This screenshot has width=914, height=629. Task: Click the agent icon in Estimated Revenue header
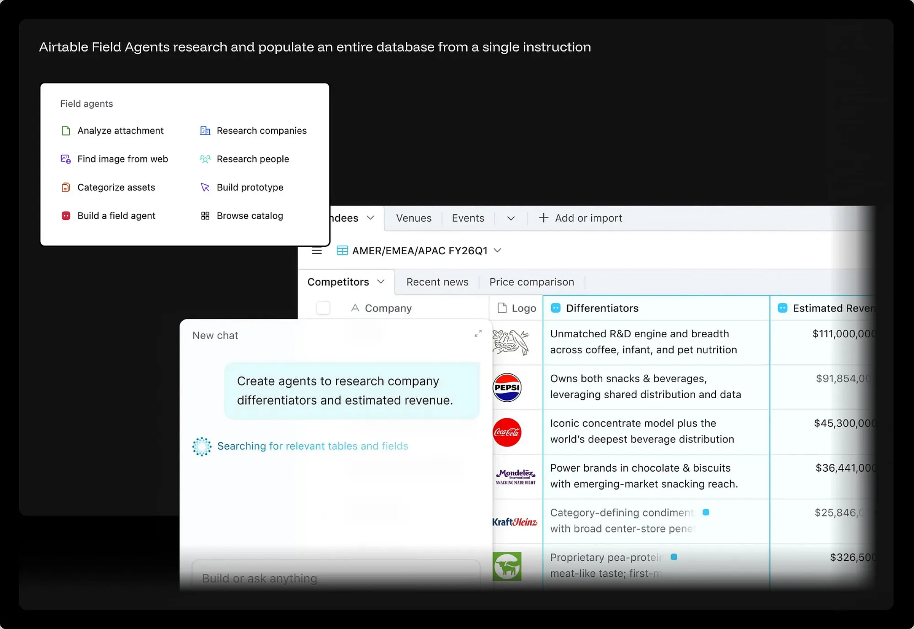tap(782, 308)
